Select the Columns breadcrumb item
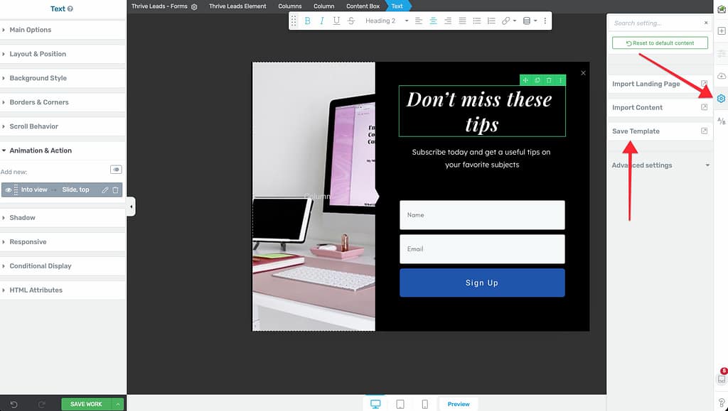This screenshot has height=411, width=728. [290, 6]
